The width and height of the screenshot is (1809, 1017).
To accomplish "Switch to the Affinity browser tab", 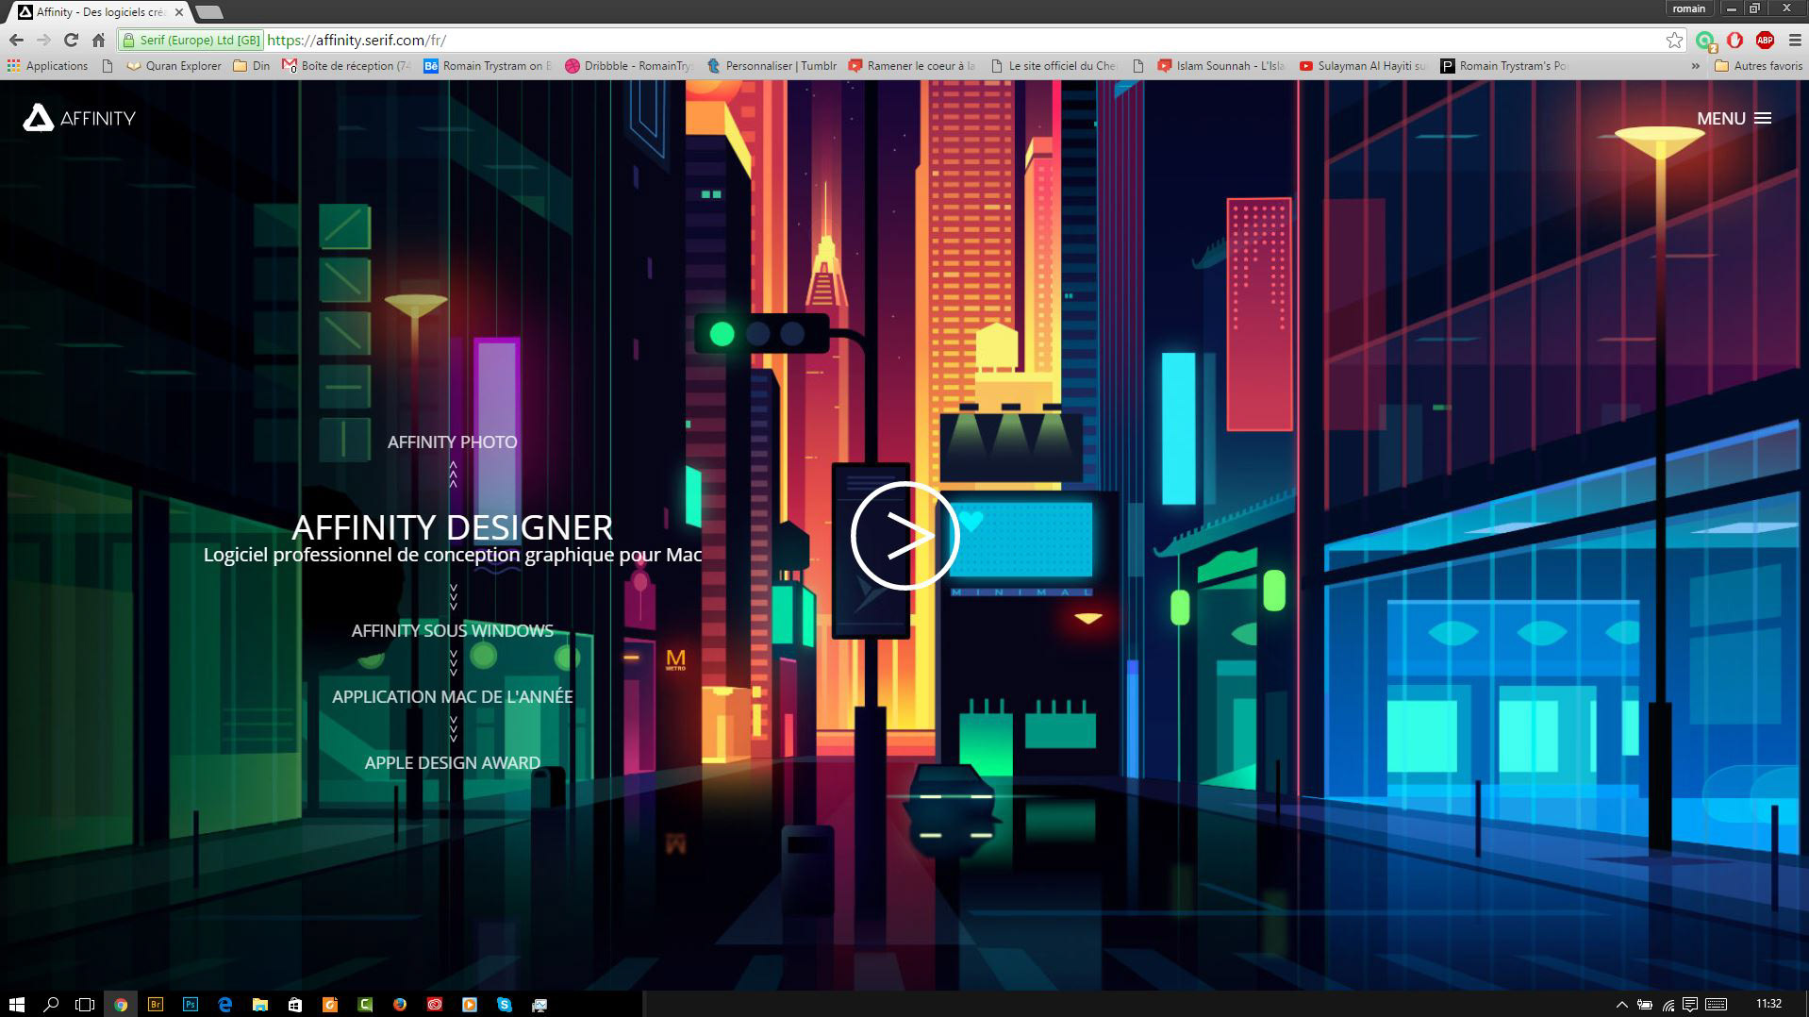I will tap(99, 12).
